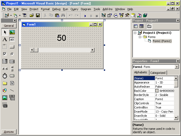This screenshot has width=181, height=136.
Task: Select the DirListBox folder tool
Action: click(x=5, y=83)
